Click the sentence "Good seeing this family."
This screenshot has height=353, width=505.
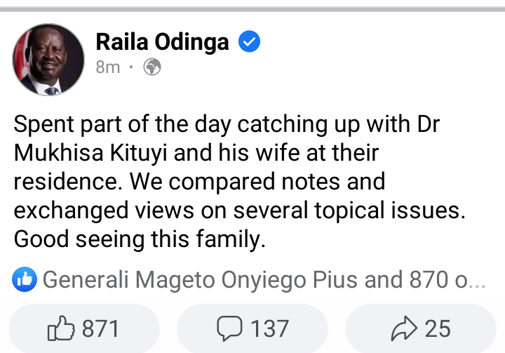[140, 239]
